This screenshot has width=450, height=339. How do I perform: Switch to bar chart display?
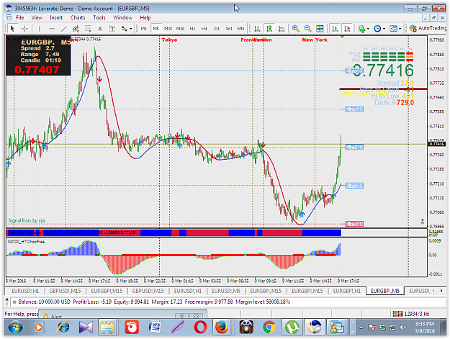coord(257,28)
